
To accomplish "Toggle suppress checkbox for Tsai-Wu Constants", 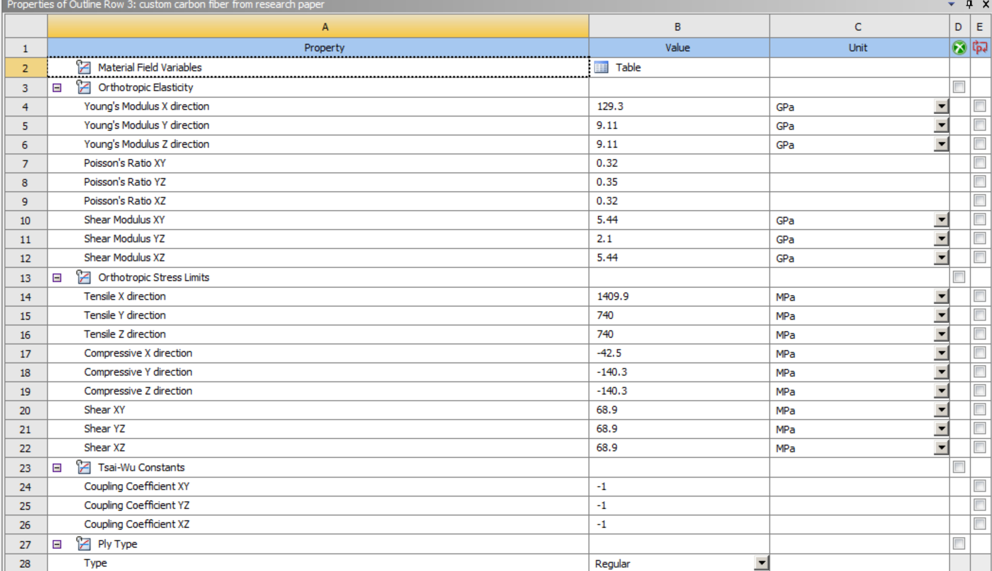I will (x=959, y=467).
